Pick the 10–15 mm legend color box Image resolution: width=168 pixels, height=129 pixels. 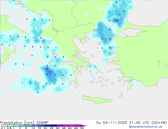pyautogui.click(x=35, y=126)
